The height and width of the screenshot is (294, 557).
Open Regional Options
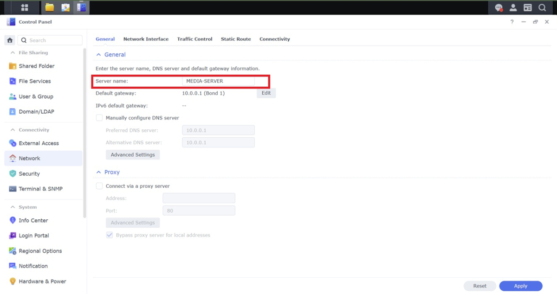[x=43, y=251]
